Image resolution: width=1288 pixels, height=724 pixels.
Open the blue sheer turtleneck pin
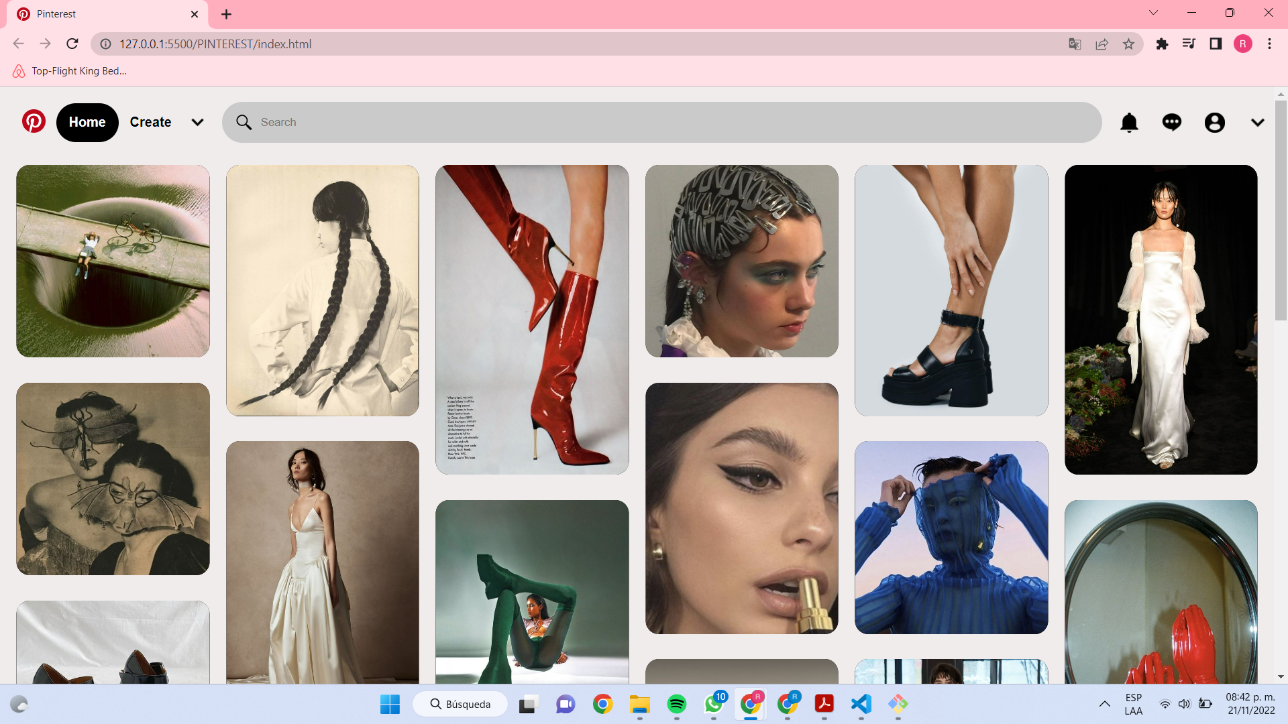951,538
